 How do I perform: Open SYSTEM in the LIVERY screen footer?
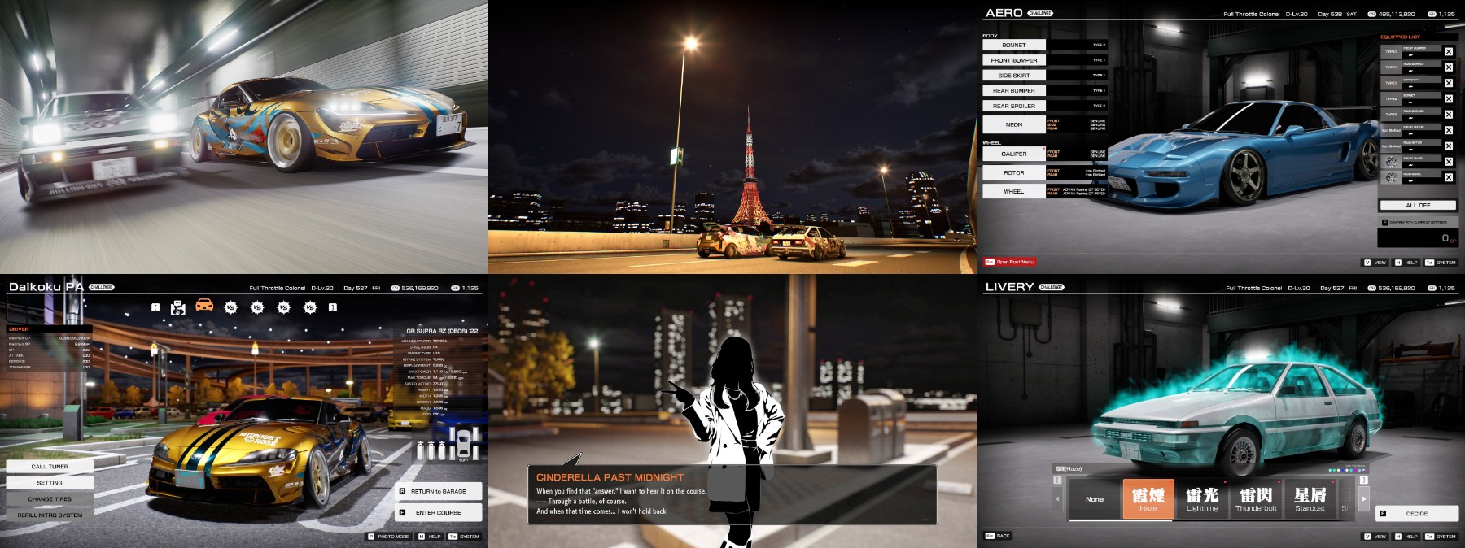click(x=1441, y=537)
